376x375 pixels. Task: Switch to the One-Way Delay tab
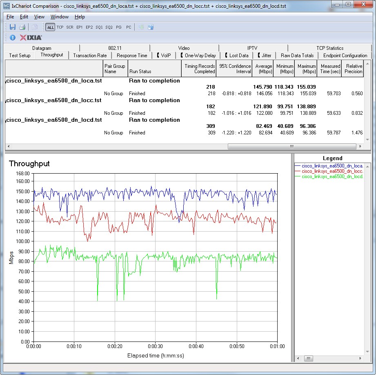coord(198,56)
